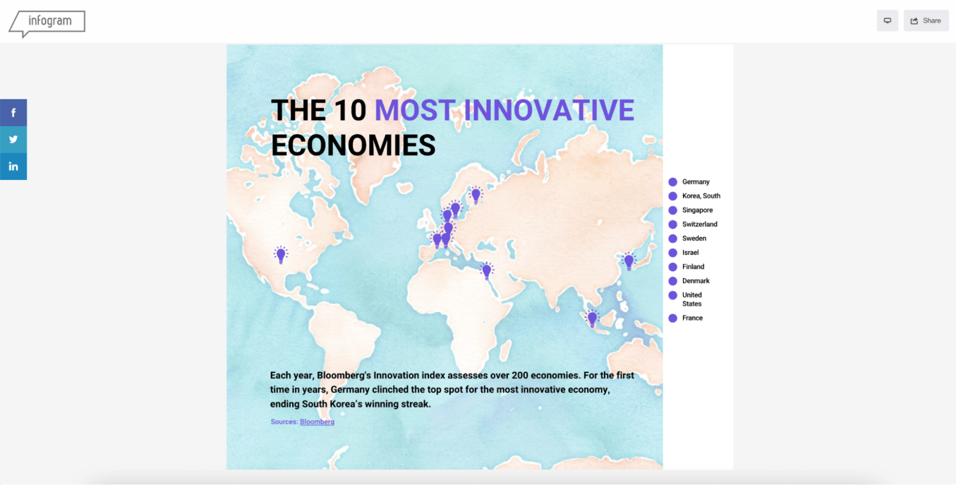Select United States legend label

(x=692, y=300)
